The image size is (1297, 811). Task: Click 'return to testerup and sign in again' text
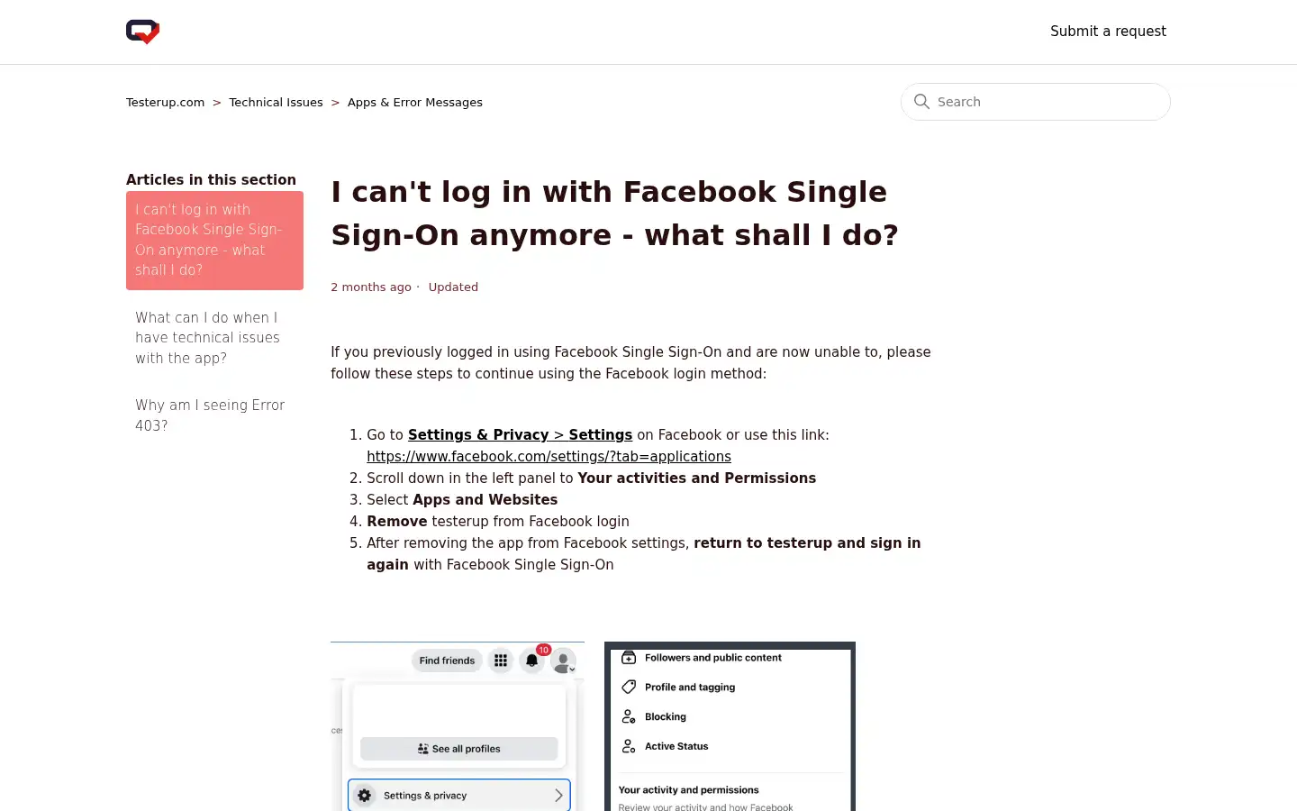(644, 554)
